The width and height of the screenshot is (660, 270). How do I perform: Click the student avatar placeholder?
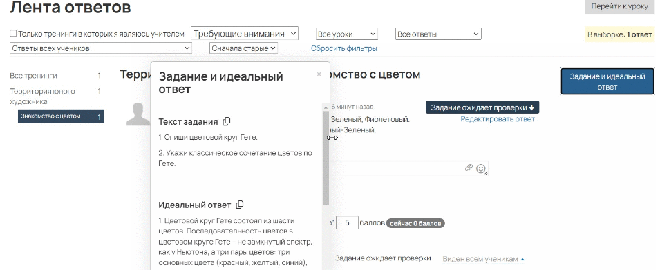click(138, 114)
